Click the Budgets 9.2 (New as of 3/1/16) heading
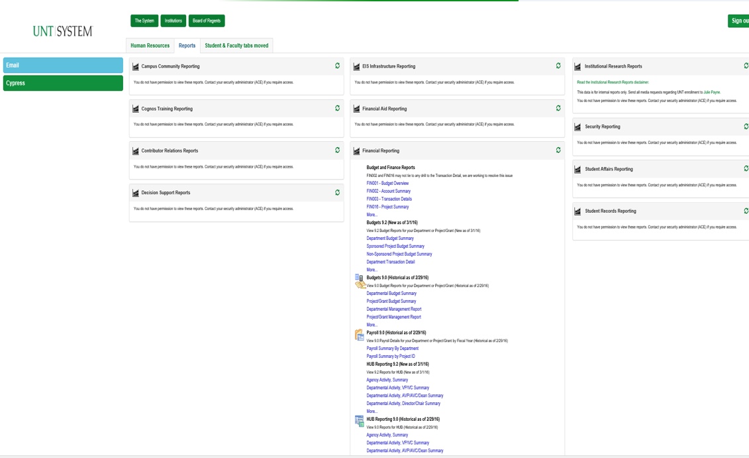 point(391,222)
